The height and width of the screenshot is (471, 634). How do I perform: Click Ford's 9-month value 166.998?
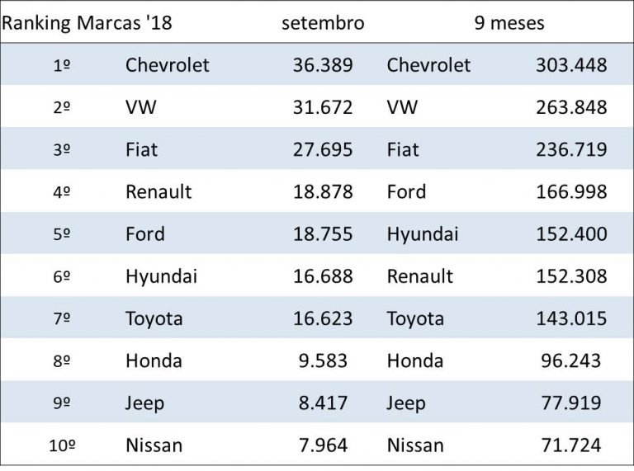coord(571,192)
